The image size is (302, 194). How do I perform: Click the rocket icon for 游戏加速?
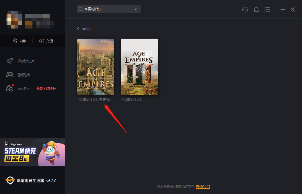point(10,61)
